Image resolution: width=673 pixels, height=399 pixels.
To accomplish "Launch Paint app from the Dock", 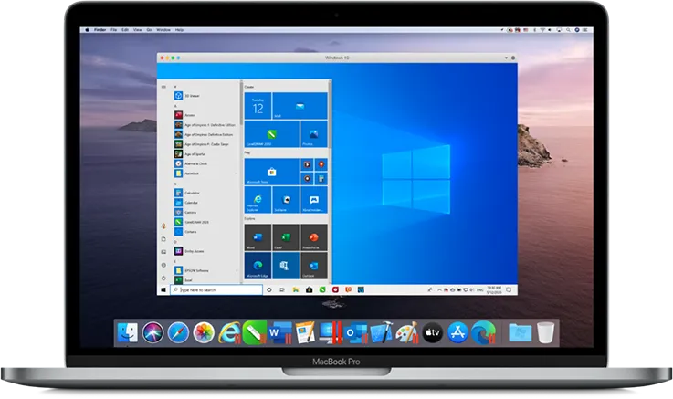I will 406,332.
